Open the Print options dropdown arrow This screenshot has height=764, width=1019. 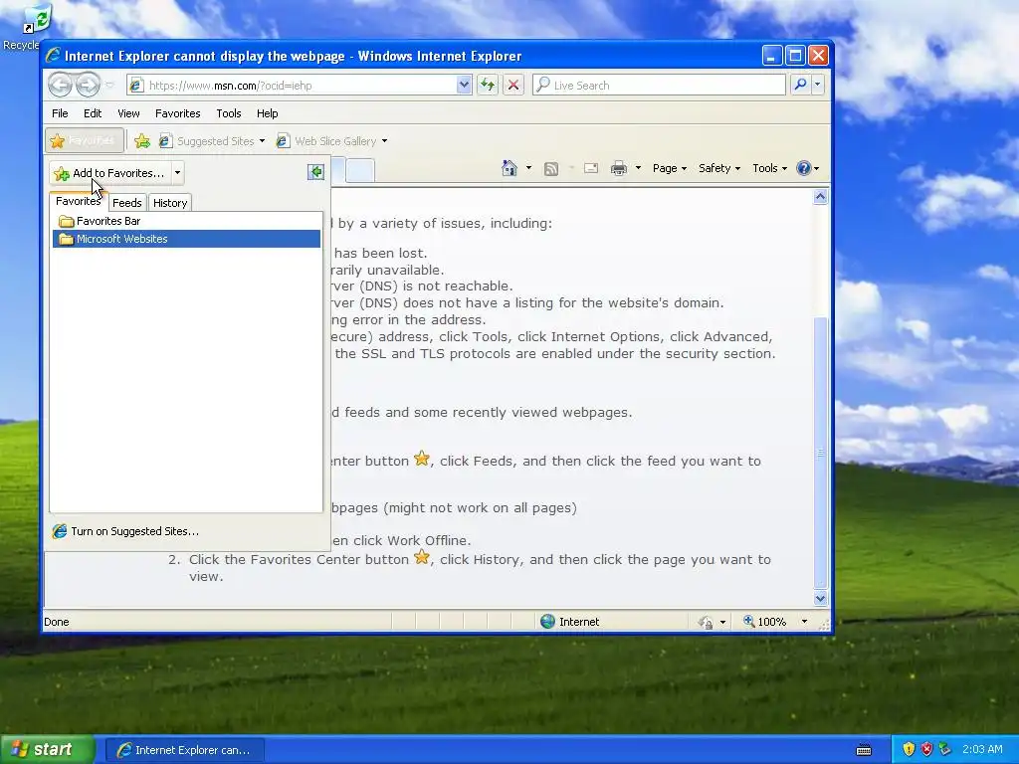[638, 168]
